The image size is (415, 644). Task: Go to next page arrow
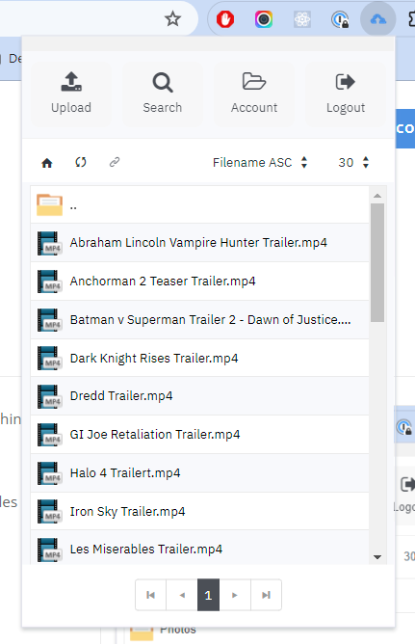[235, 595]
